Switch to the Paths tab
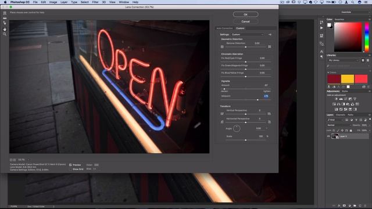The width and height of the screenshot is (372, 209). tap(350, 115)
